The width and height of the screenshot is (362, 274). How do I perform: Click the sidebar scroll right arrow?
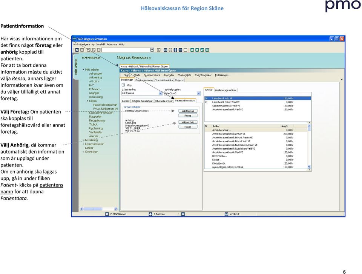[x=116, y=209]
